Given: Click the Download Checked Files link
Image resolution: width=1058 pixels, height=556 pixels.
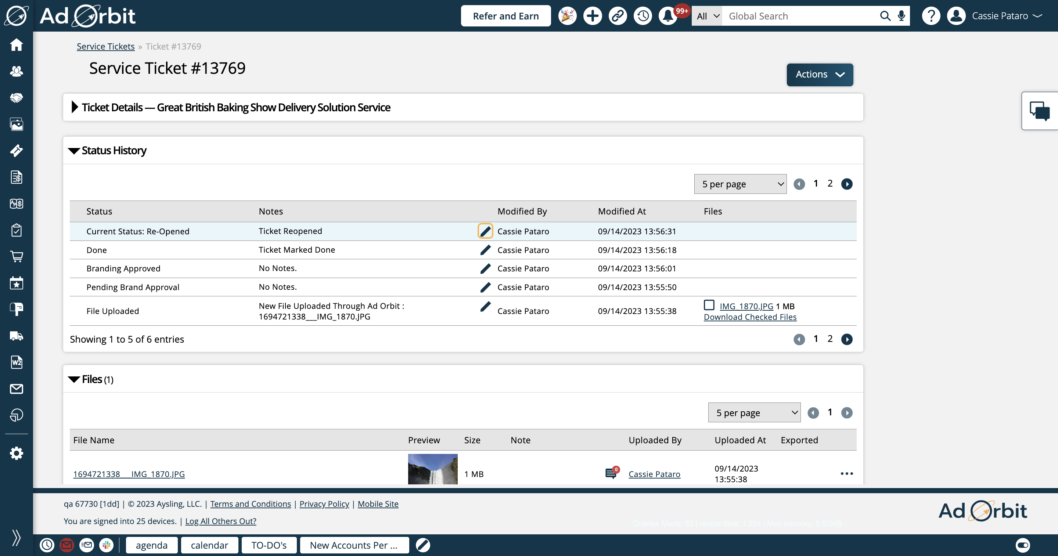Looking at the screenshot, I should coord(749,317).
